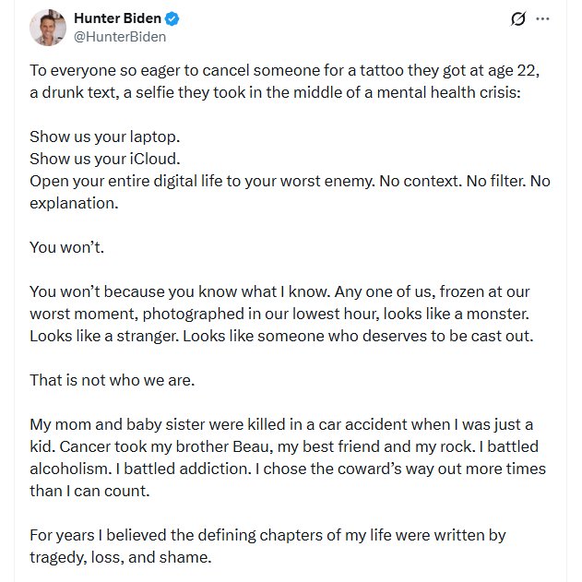This screenshot has width=582, height=582.
Task: Click the standalone "You won't." line
Action: 66,247
